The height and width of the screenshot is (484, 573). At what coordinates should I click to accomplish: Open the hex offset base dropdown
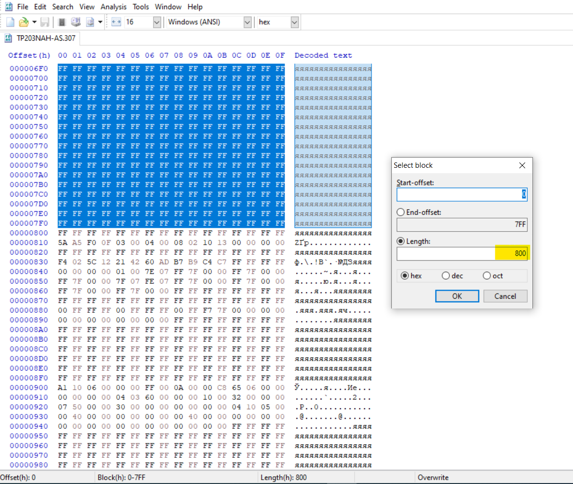[x=294, y=22]
